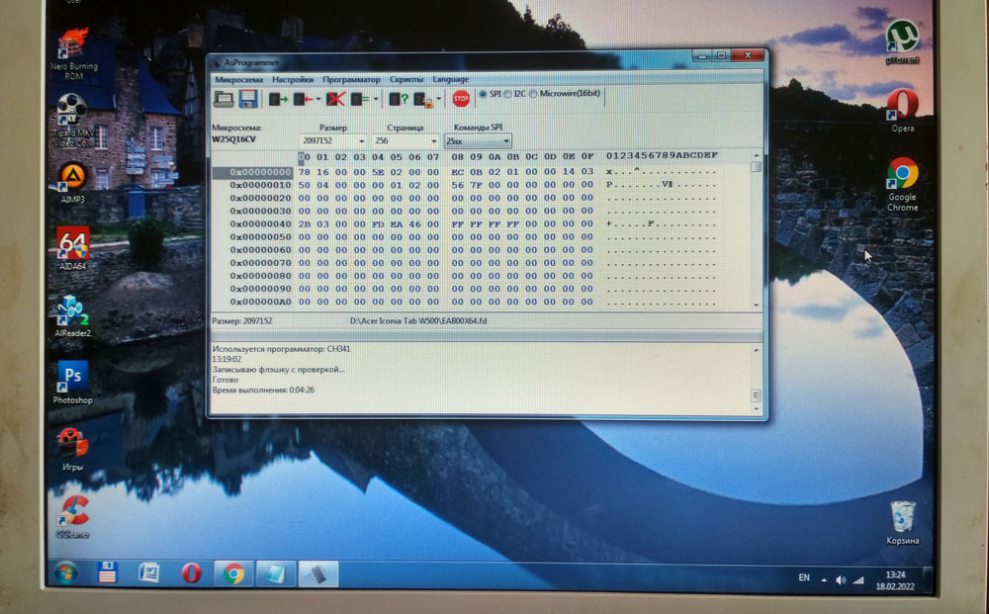Open the Google Chrome desktop shortcut
The height and width of the screenshot is (614, 989).
pyautogui.click(x=902, y=184)
